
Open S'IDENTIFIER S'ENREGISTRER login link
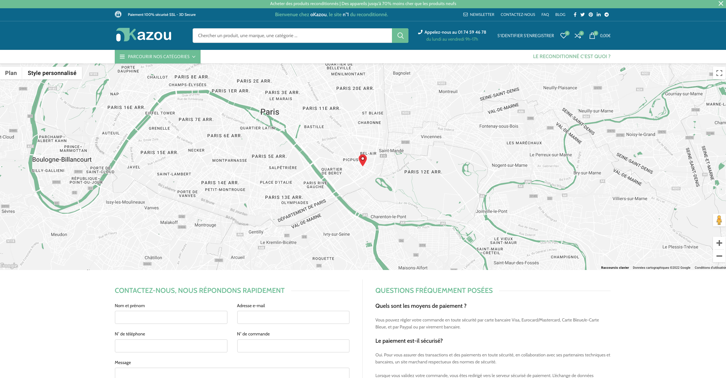525,36
